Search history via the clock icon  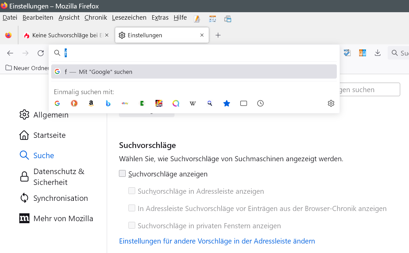coord(260,103)
